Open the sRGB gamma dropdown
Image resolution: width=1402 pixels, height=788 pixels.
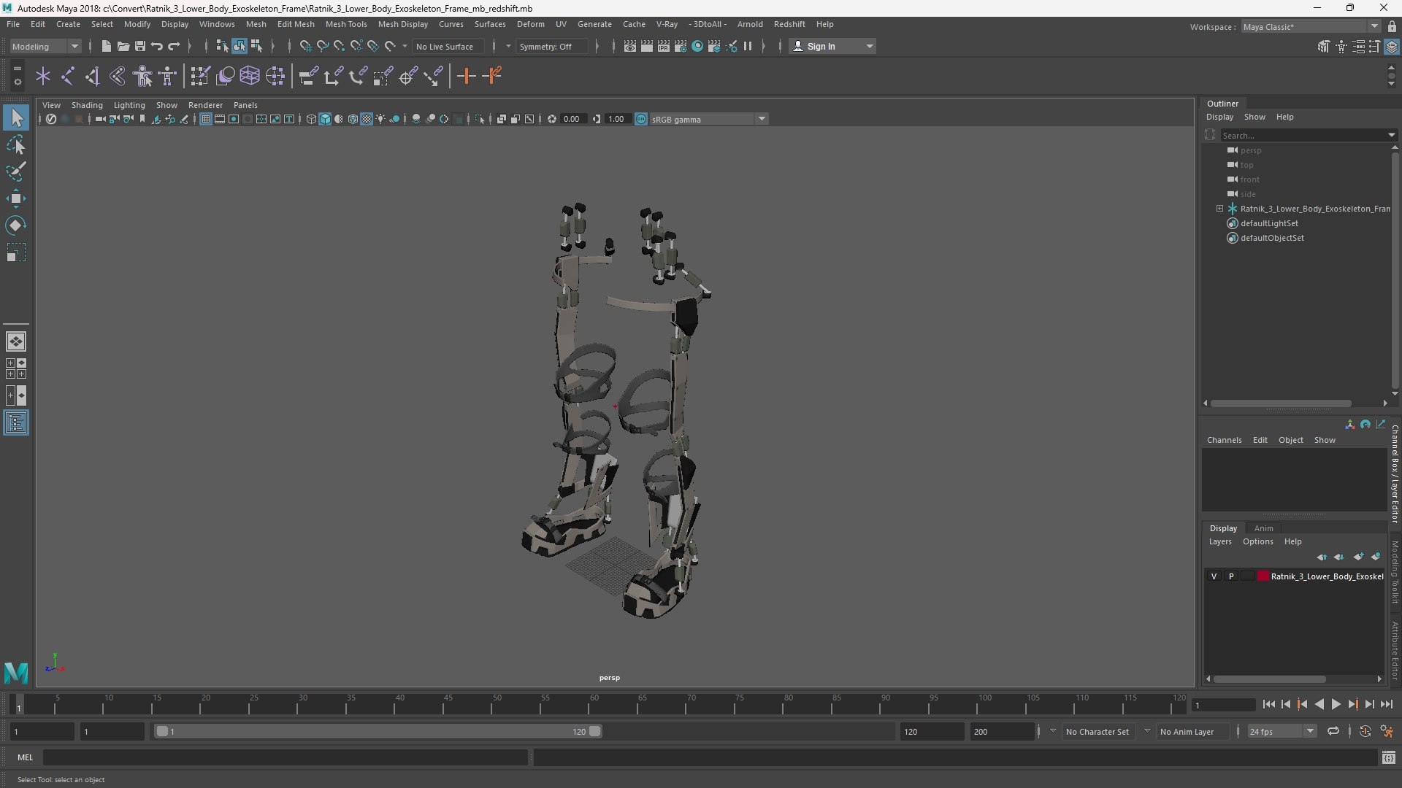click(708, 119)
